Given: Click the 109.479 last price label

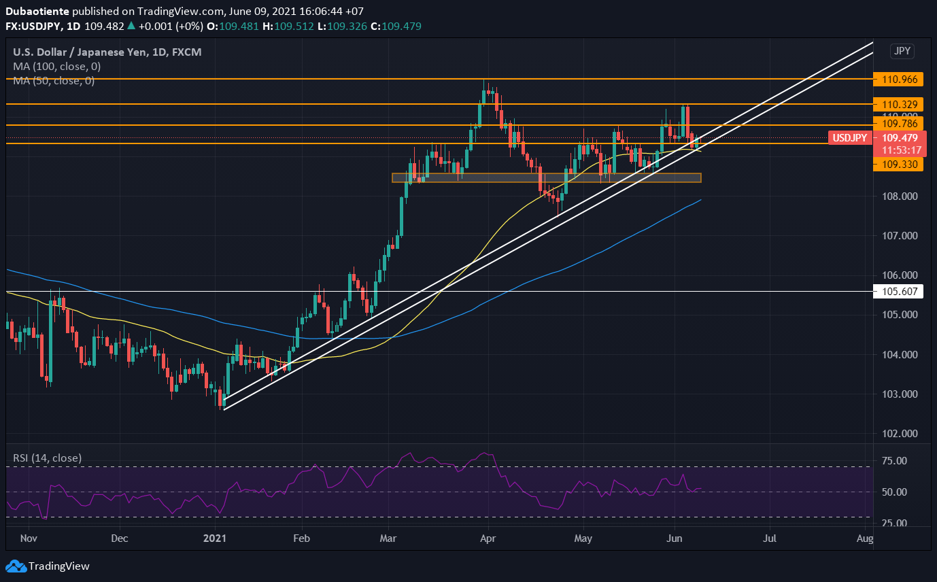Looking at the screenshot, I should [900, 138].
